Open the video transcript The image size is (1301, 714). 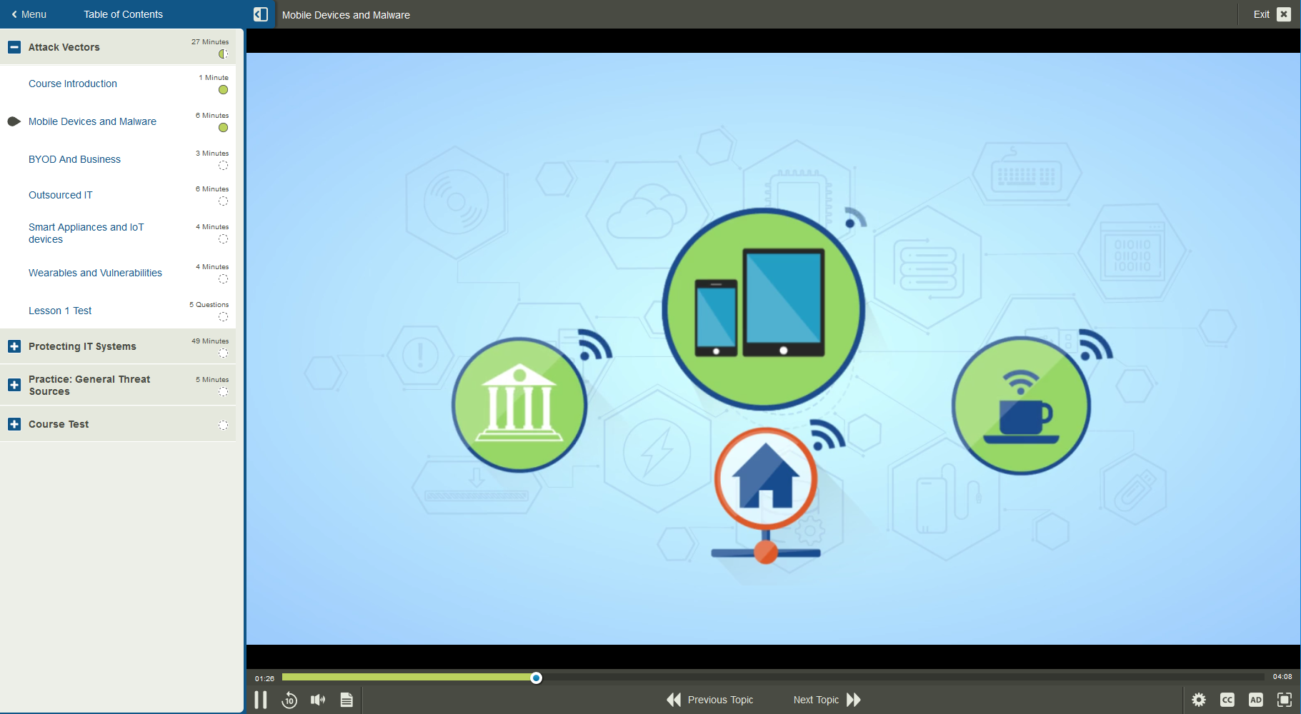(x=347, y=700)
